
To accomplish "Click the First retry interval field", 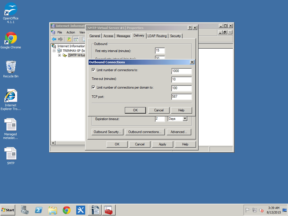I will [x=160, y=51].
